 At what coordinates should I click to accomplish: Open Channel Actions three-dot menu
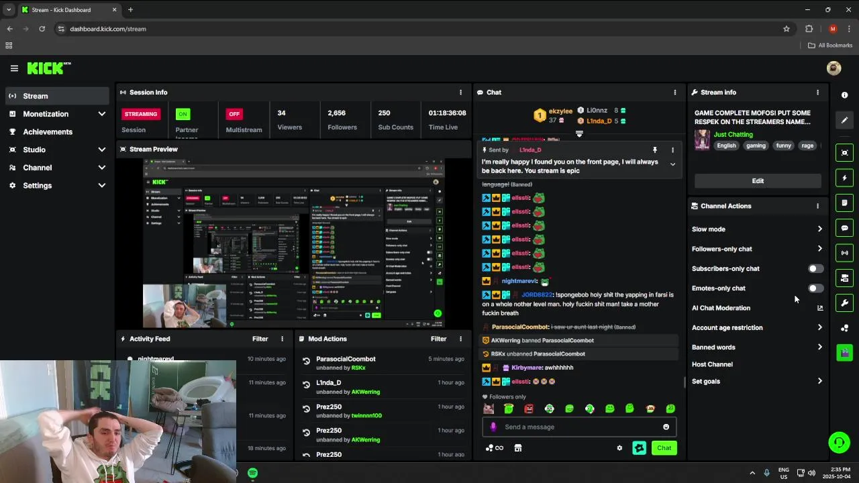pos(817,206)
